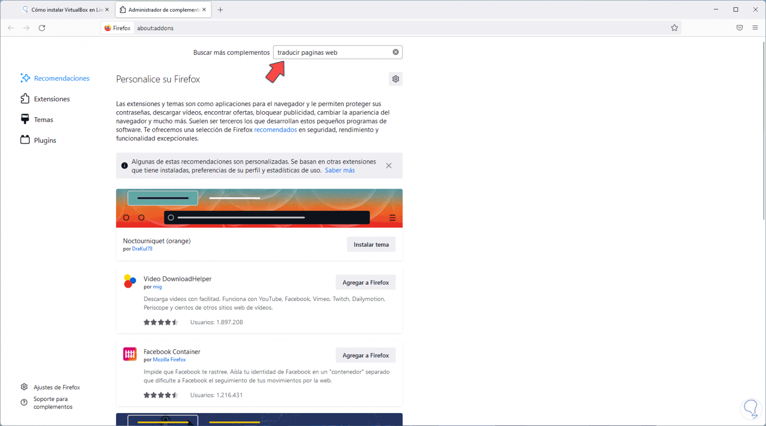The width and height of the screenshot is (766, 426).
Task: Click the recomendados link
Action: [275, 130]
